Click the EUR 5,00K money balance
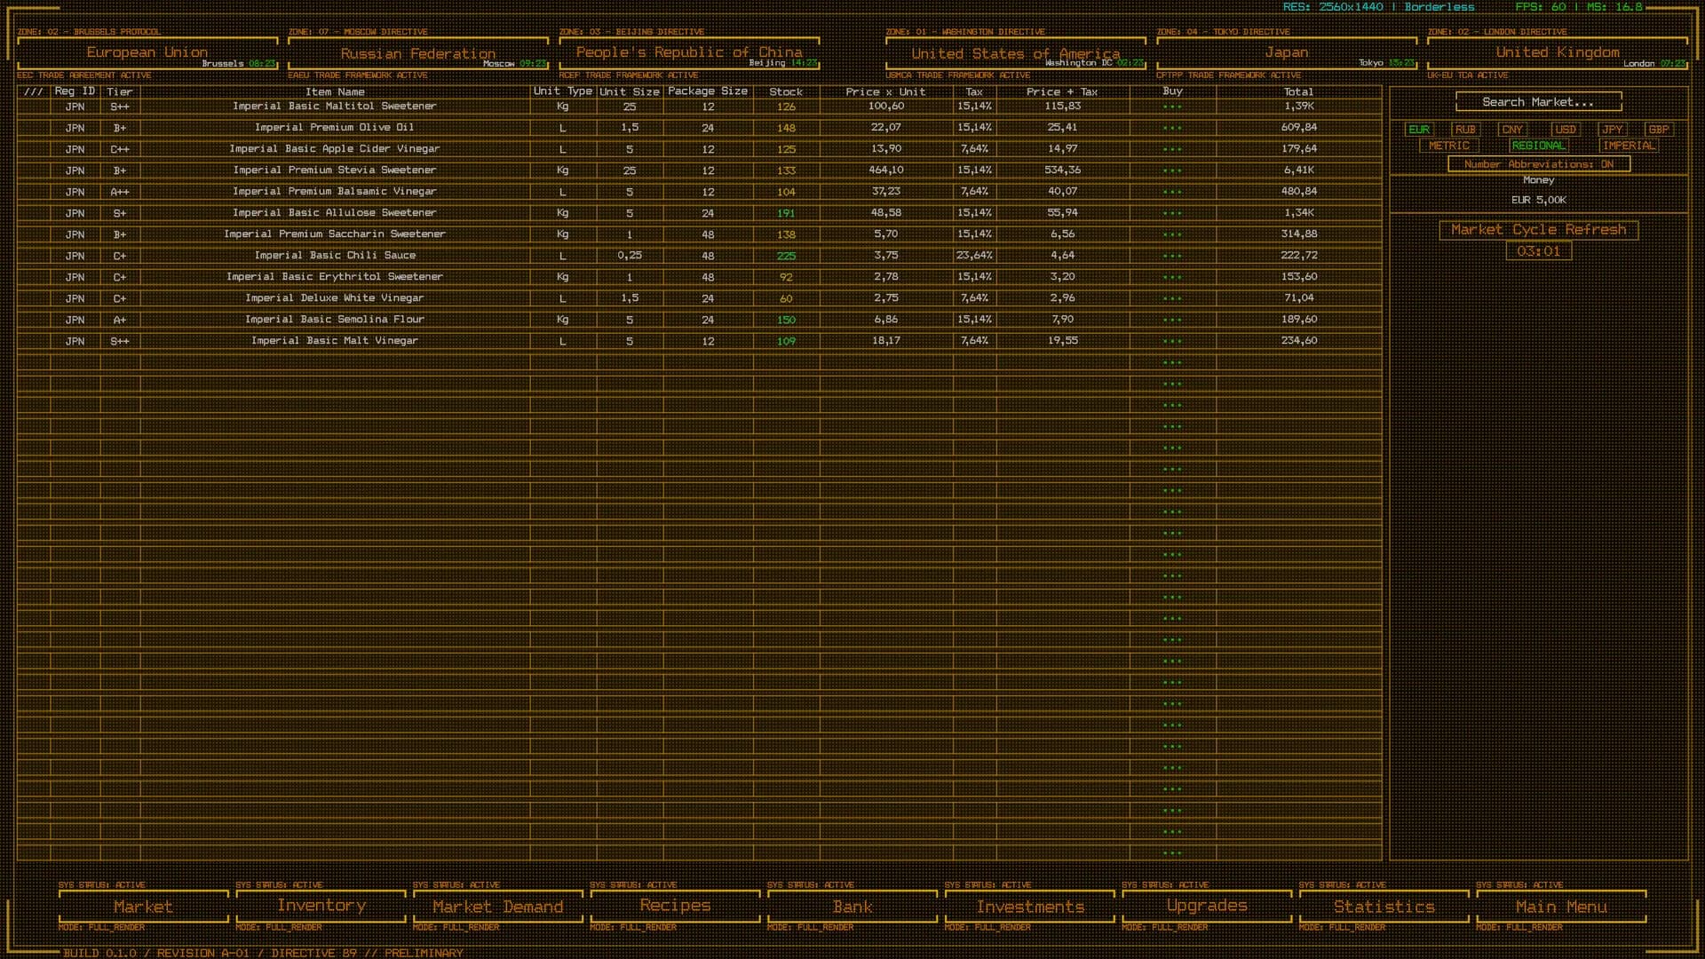This screenshot has width=1705, height=959. (x=1539, y=201)
